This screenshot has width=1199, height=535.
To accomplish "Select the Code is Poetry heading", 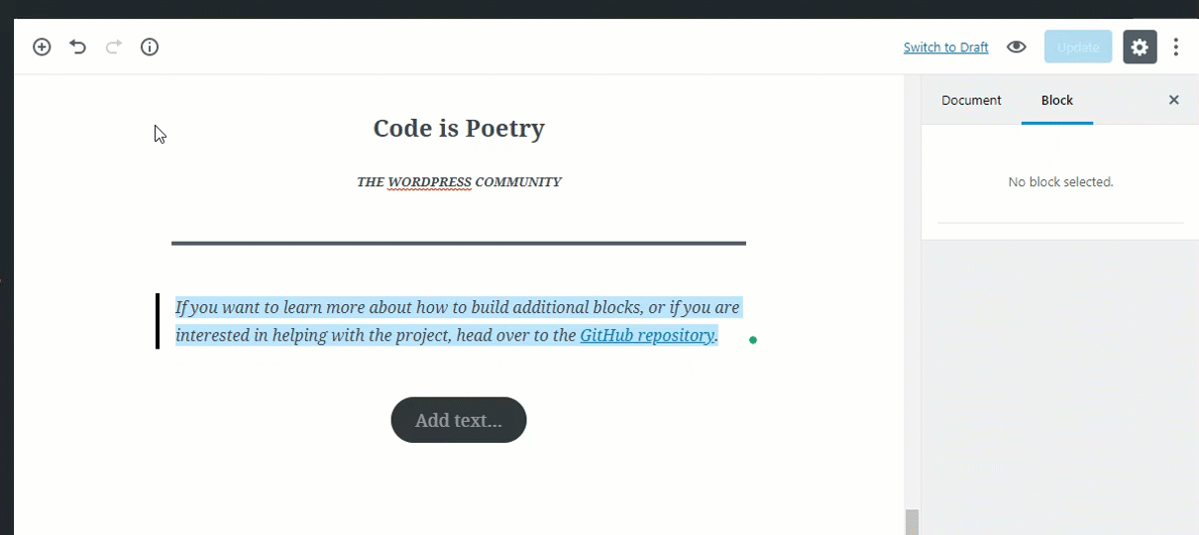I will 459,129.
